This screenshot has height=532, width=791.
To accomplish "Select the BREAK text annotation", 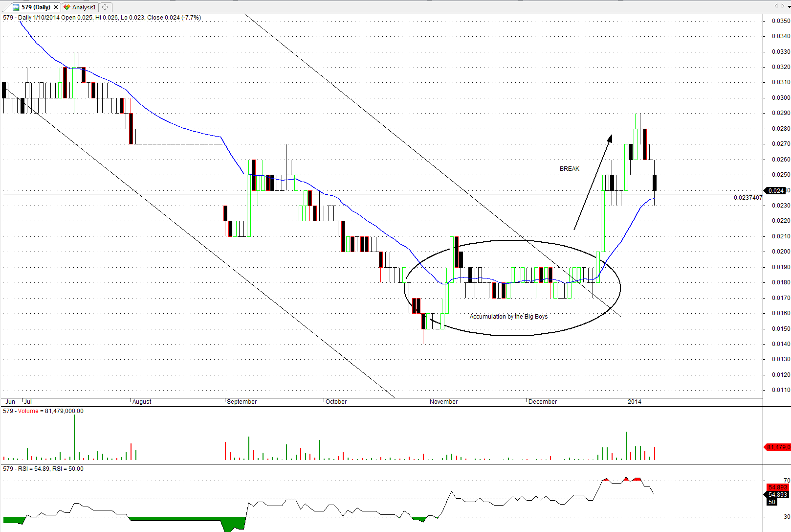I will point(569,169).
